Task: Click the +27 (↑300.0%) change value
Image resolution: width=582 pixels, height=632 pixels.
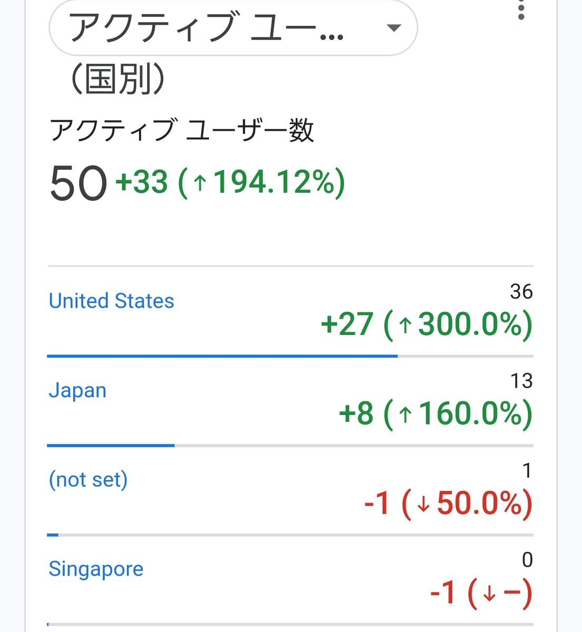Action: point(427,324)
